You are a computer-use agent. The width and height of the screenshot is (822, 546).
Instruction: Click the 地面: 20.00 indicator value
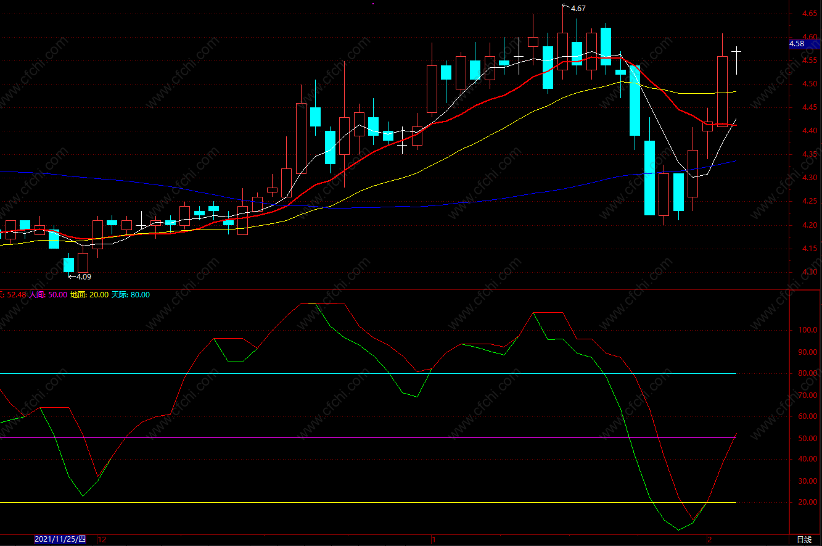coord(89,295)
